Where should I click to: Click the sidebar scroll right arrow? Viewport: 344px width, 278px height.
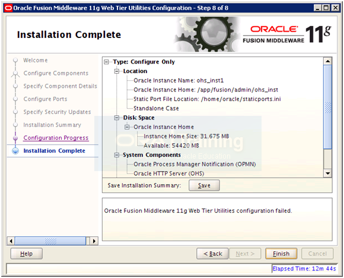(94, 241)
